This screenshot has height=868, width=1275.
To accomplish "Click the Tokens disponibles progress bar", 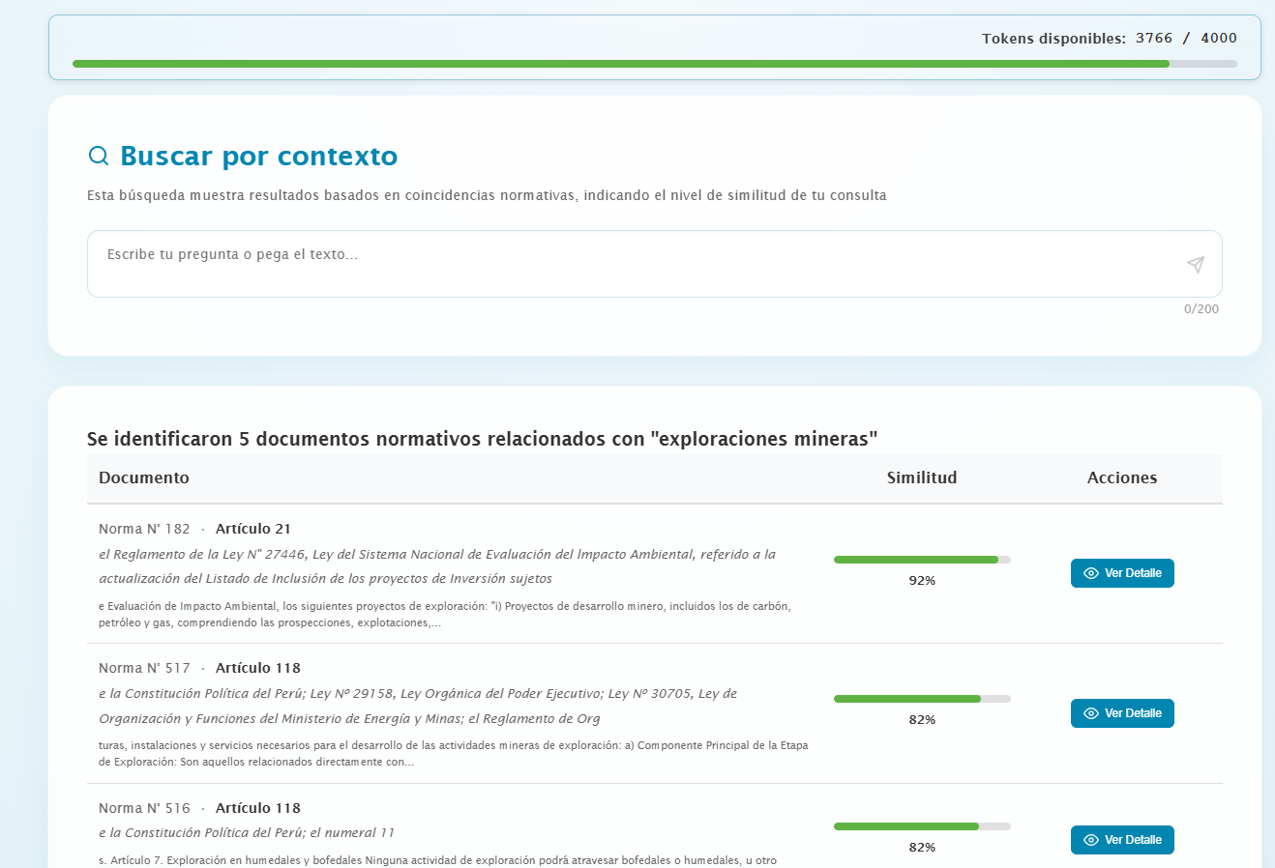I will pyautogui.click(x=654, y=64).
